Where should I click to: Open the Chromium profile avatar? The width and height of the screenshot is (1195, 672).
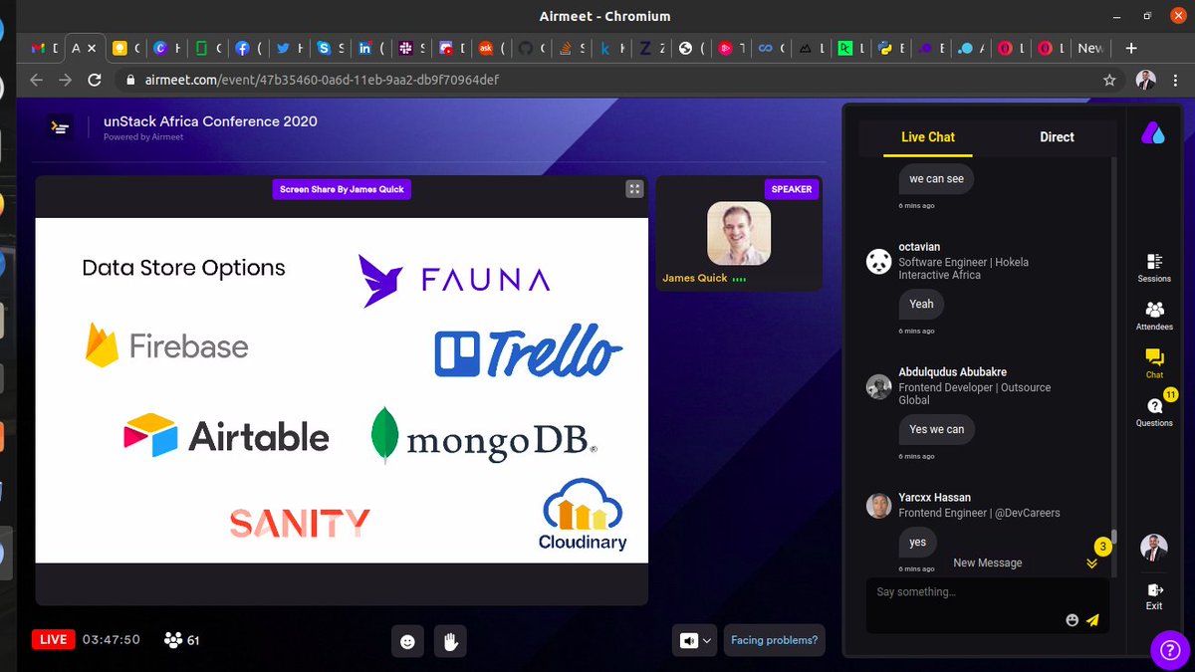point(1145,80)
